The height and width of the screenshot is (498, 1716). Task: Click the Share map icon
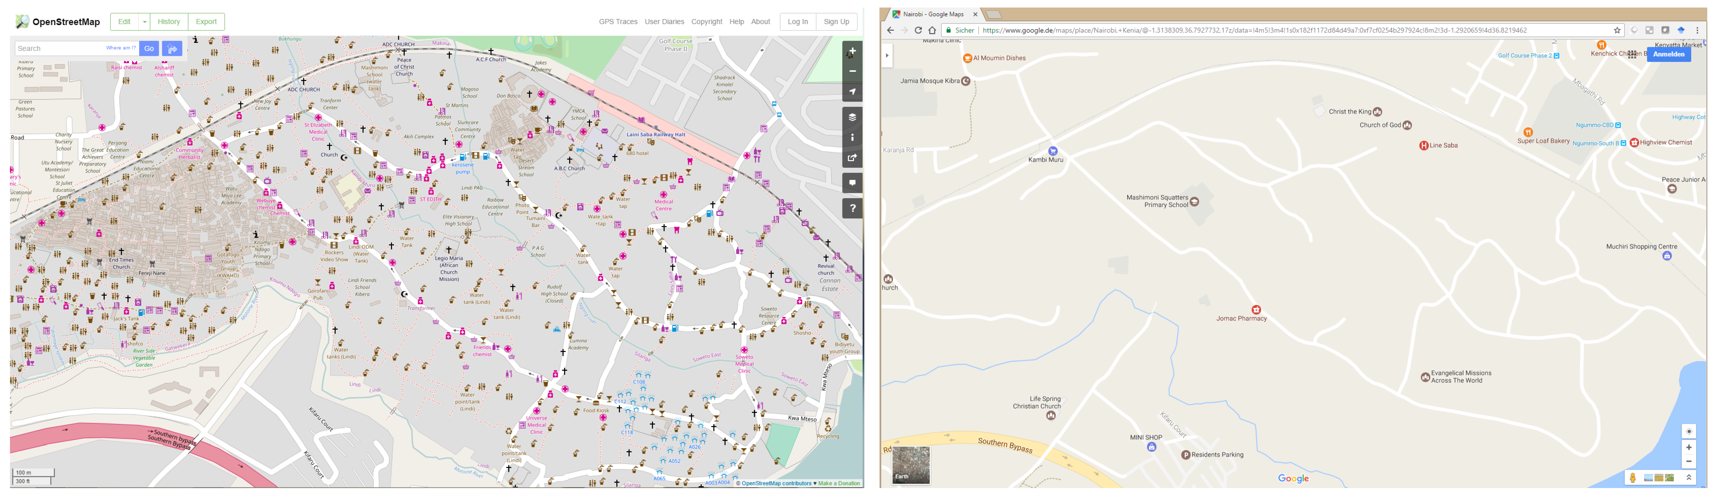[x=853, y=157]
